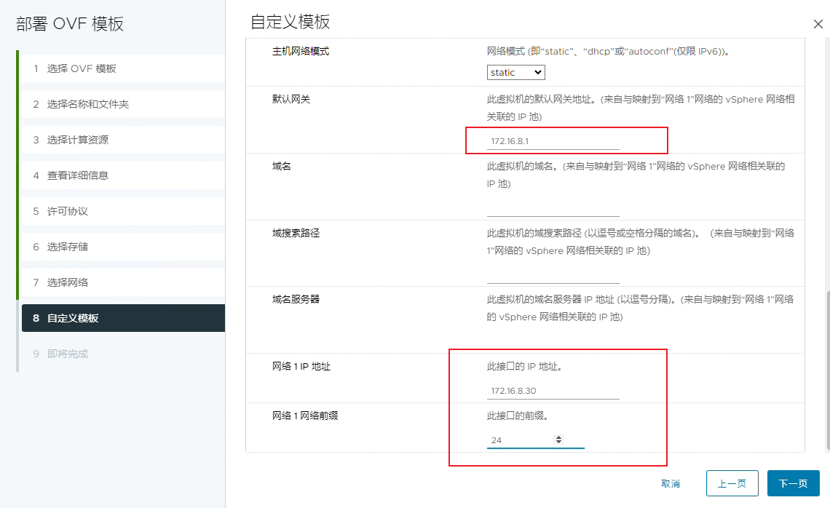Go to step 4 查看详细信息
The width and height of the screenshot is (830, 508).
[122, 175]
